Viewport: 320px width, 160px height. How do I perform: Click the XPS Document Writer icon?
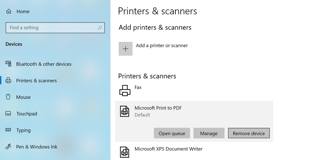(125, 152)
